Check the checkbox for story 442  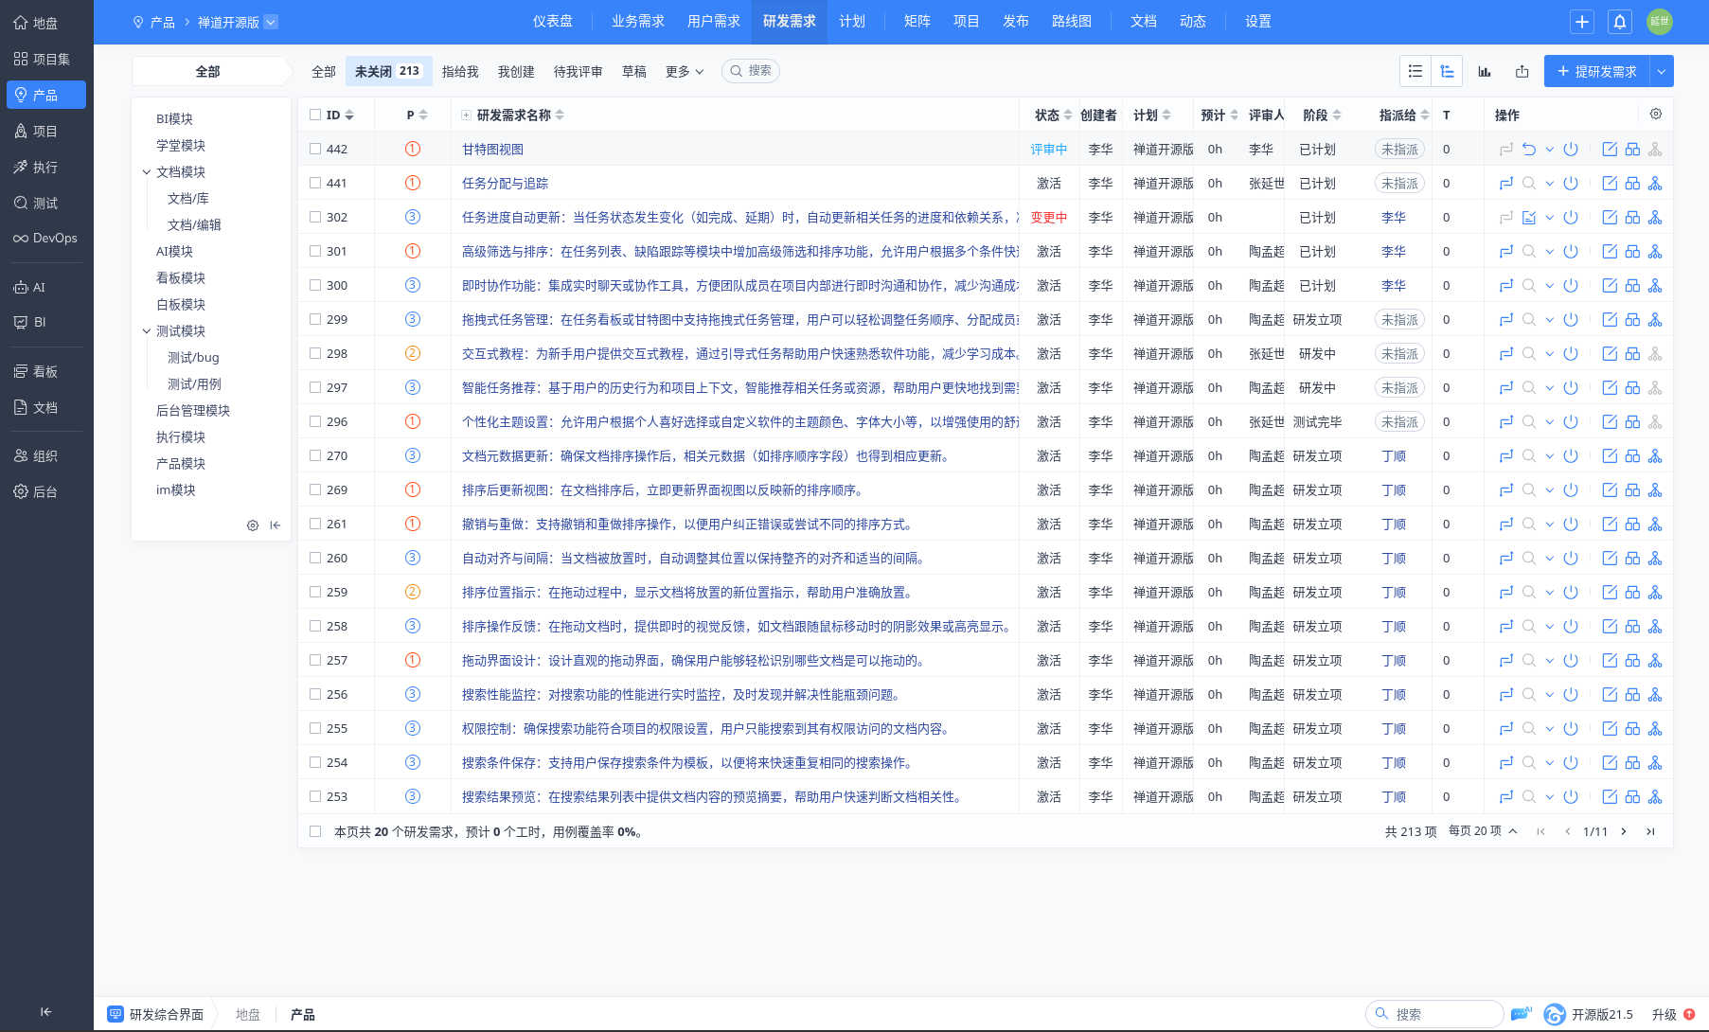pyautogui.click(x=315, y=149)
